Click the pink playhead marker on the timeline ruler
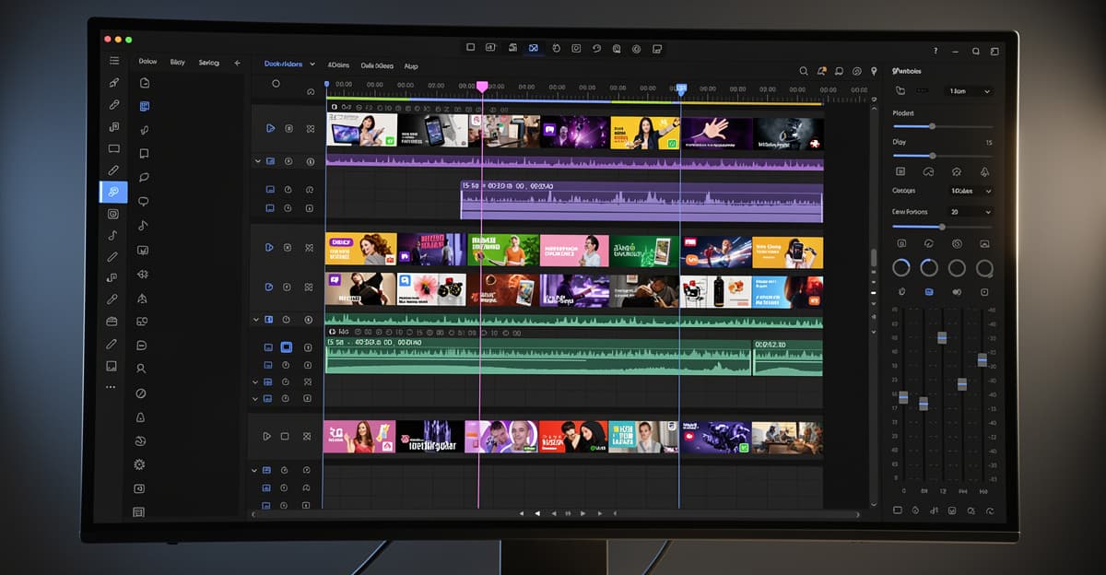The width and height of the screenshot is (1106, 575). (x=481, y=86)
